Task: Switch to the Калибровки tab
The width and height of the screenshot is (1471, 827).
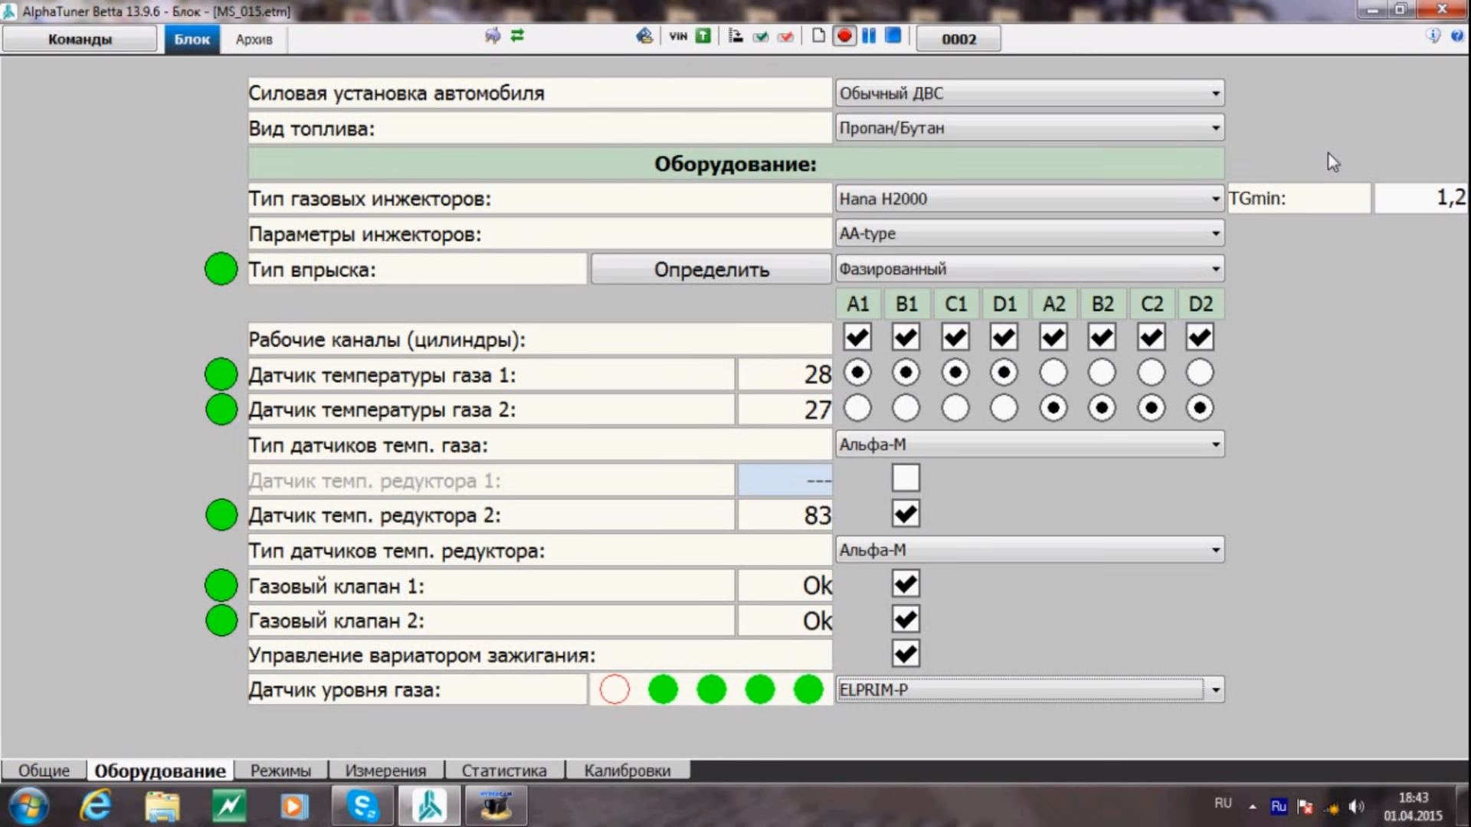Action: pos(627,770)
